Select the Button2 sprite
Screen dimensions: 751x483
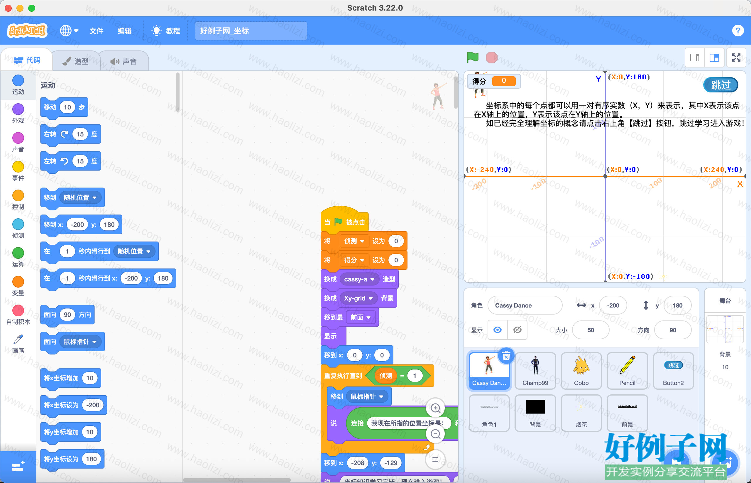[x=673, y=371]
